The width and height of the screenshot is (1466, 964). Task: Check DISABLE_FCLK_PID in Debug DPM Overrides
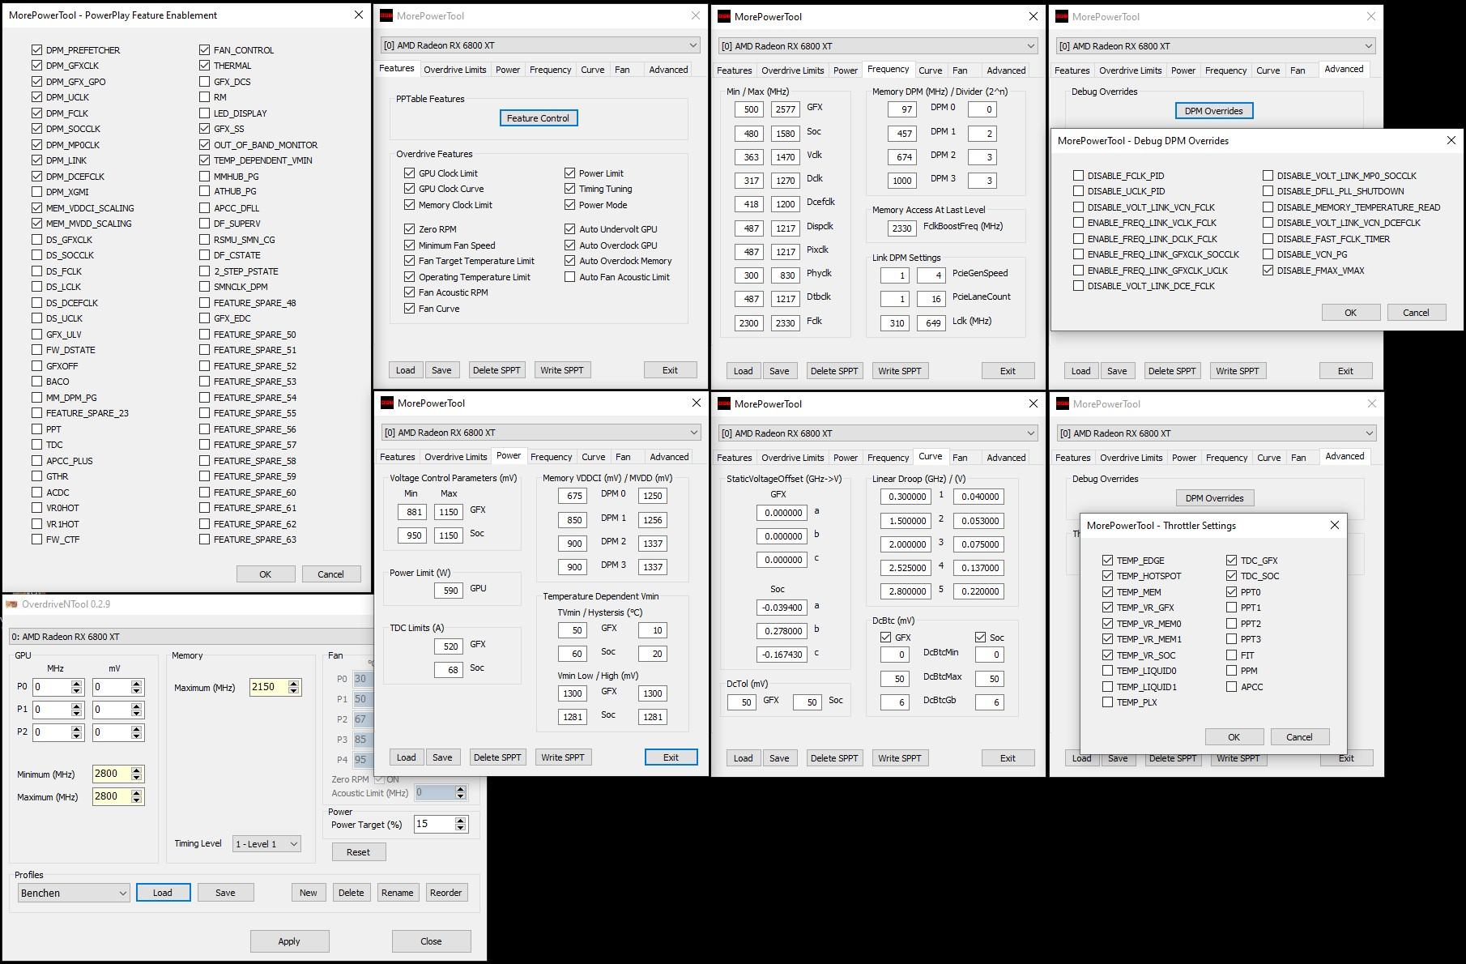pos(1078,176)
